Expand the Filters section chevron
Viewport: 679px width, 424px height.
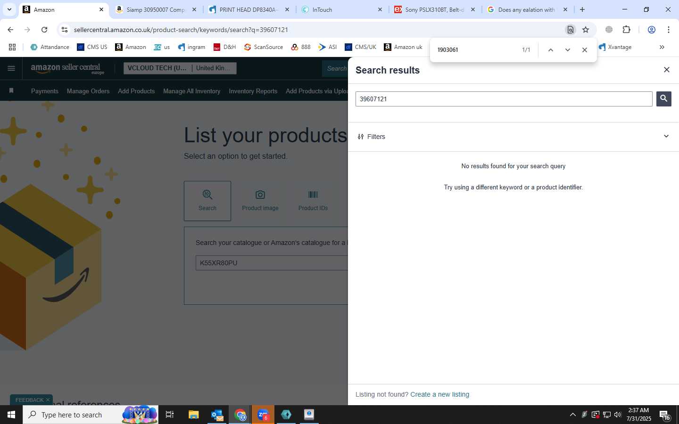666,136
